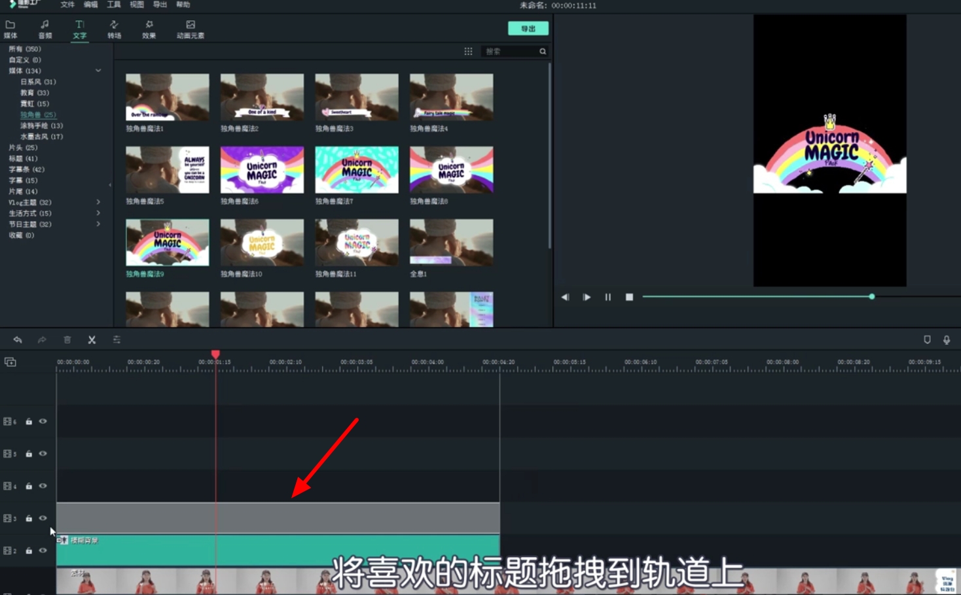Viewport: 961px width, 595px height.
Task: Open the 媒体 media tab
Action: [x=10, y=29]
